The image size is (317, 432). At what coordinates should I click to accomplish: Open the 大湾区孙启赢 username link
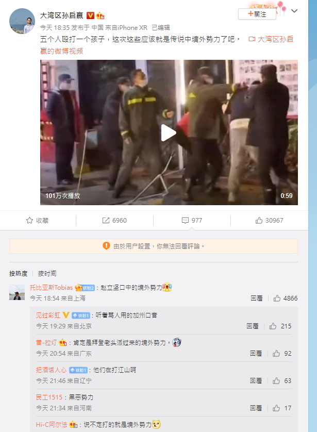[x=62, y=15]
